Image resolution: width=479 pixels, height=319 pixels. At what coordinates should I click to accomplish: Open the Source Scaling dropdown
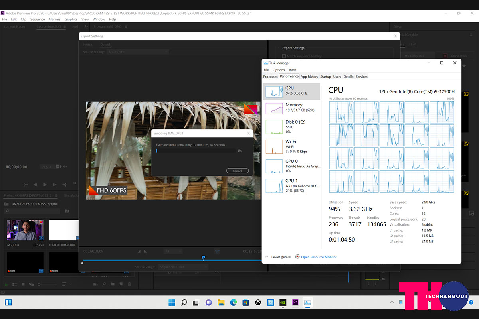pyautogui.click(x=138, y=52)
